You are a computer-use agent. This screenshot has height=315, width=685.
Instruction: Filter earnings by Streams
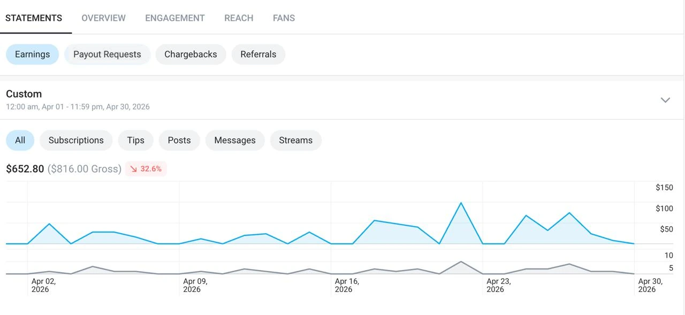pos(295,140)
